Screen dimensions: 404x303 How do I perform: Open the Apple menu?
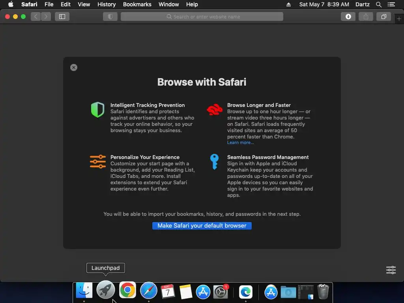pyautogui.click(x=11, y=4)
